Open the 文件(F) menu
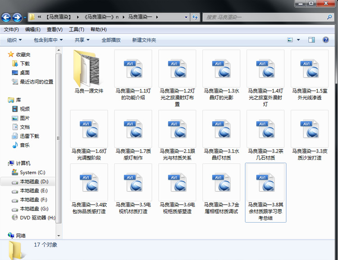338x260 pixels. (11, 29)
